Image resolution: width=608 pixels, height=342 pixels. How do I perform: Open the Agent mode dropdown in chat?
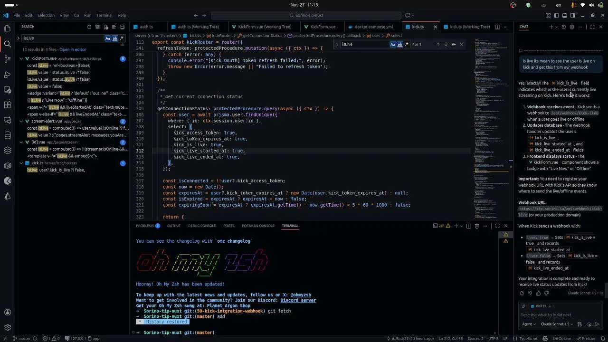point(529,324)
